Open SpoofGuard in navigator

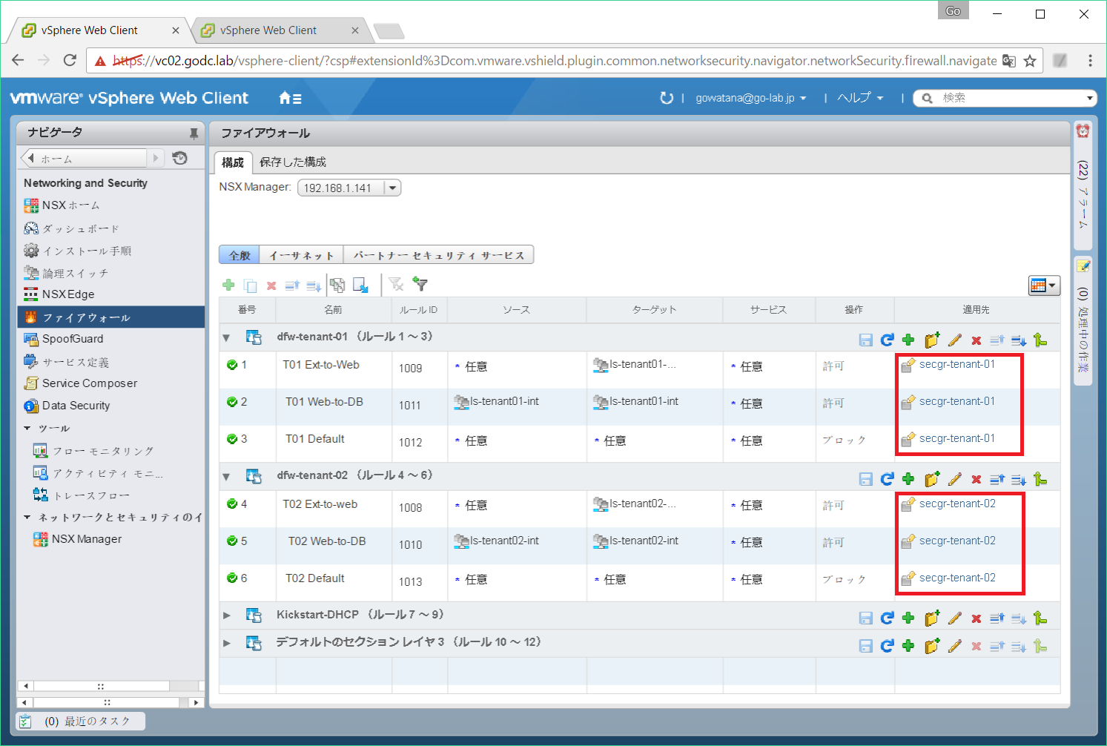point(73,339)
